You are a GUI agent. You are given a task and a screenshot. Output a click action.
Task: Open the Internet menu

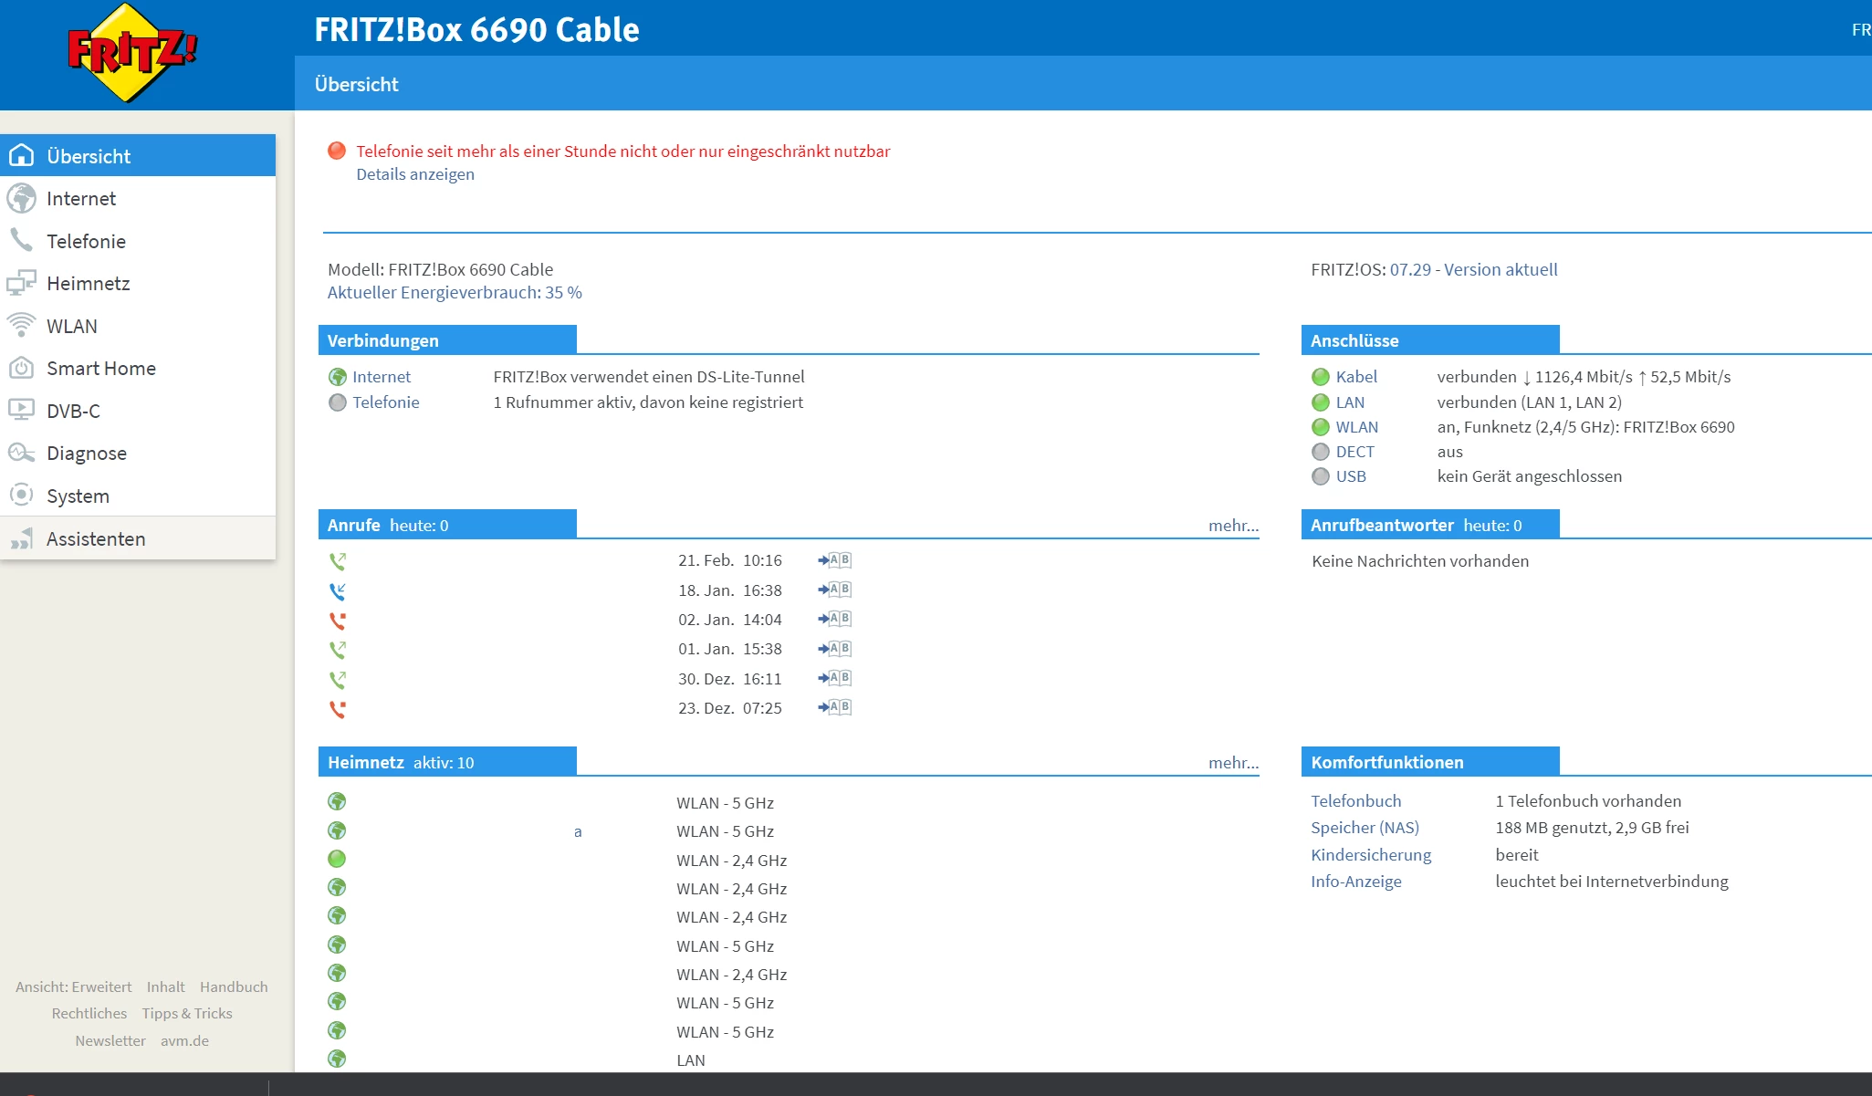click(81, 199)
